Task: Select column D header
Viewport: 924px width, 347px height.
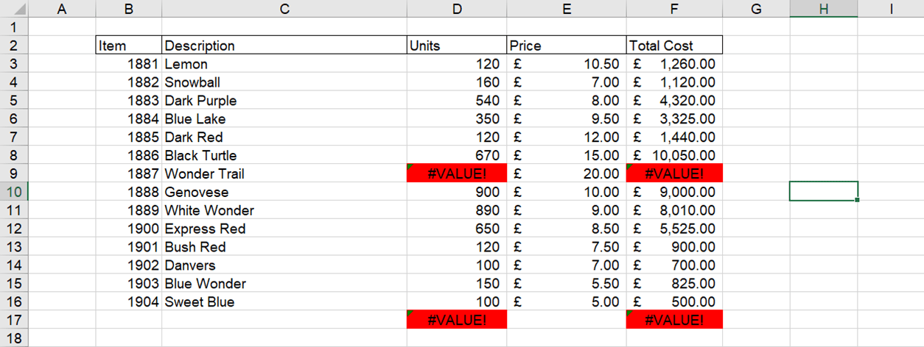Action: click(x=457, y=9)
